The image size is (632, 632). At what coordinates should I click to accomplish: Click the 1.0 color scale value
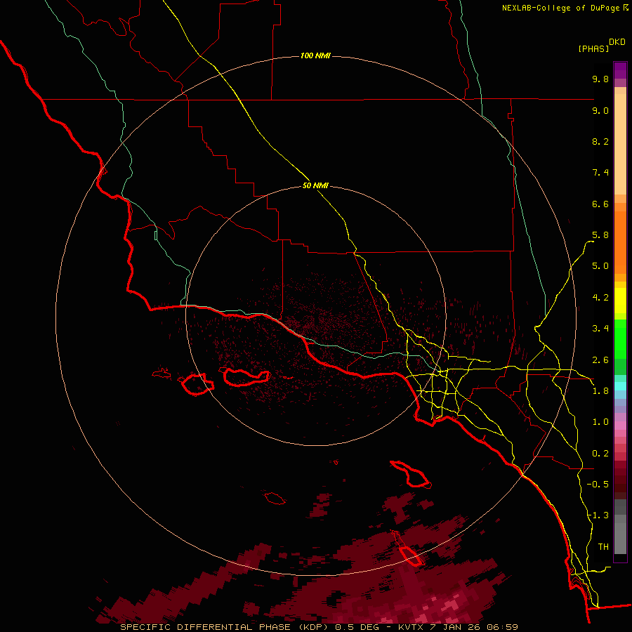click(x=600, y=422)
